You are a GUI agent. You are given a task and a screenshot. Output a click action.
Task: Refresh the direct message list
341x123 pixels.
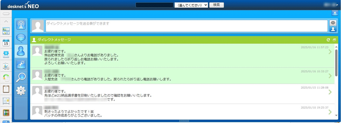point(328,40)
